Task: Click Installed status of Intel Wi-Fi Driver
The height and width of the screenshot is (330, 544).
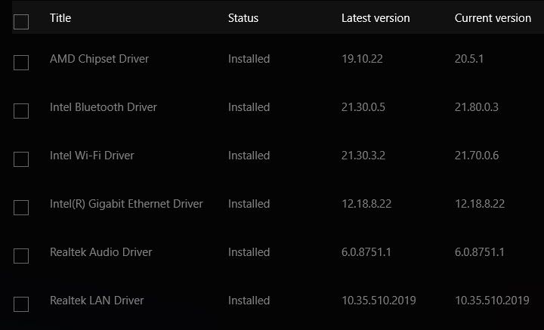Action: coord(249,156)
